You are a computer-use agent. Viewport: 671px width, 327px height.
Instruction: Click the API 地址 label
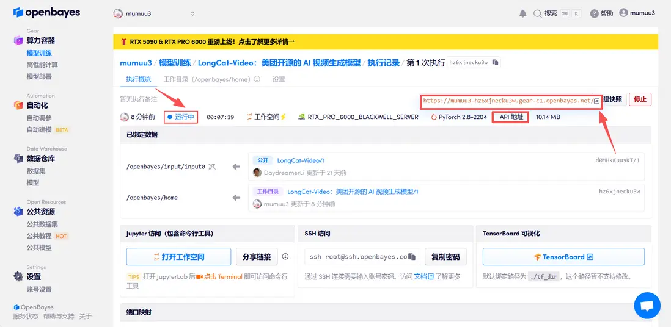click(x=511, y=117)
